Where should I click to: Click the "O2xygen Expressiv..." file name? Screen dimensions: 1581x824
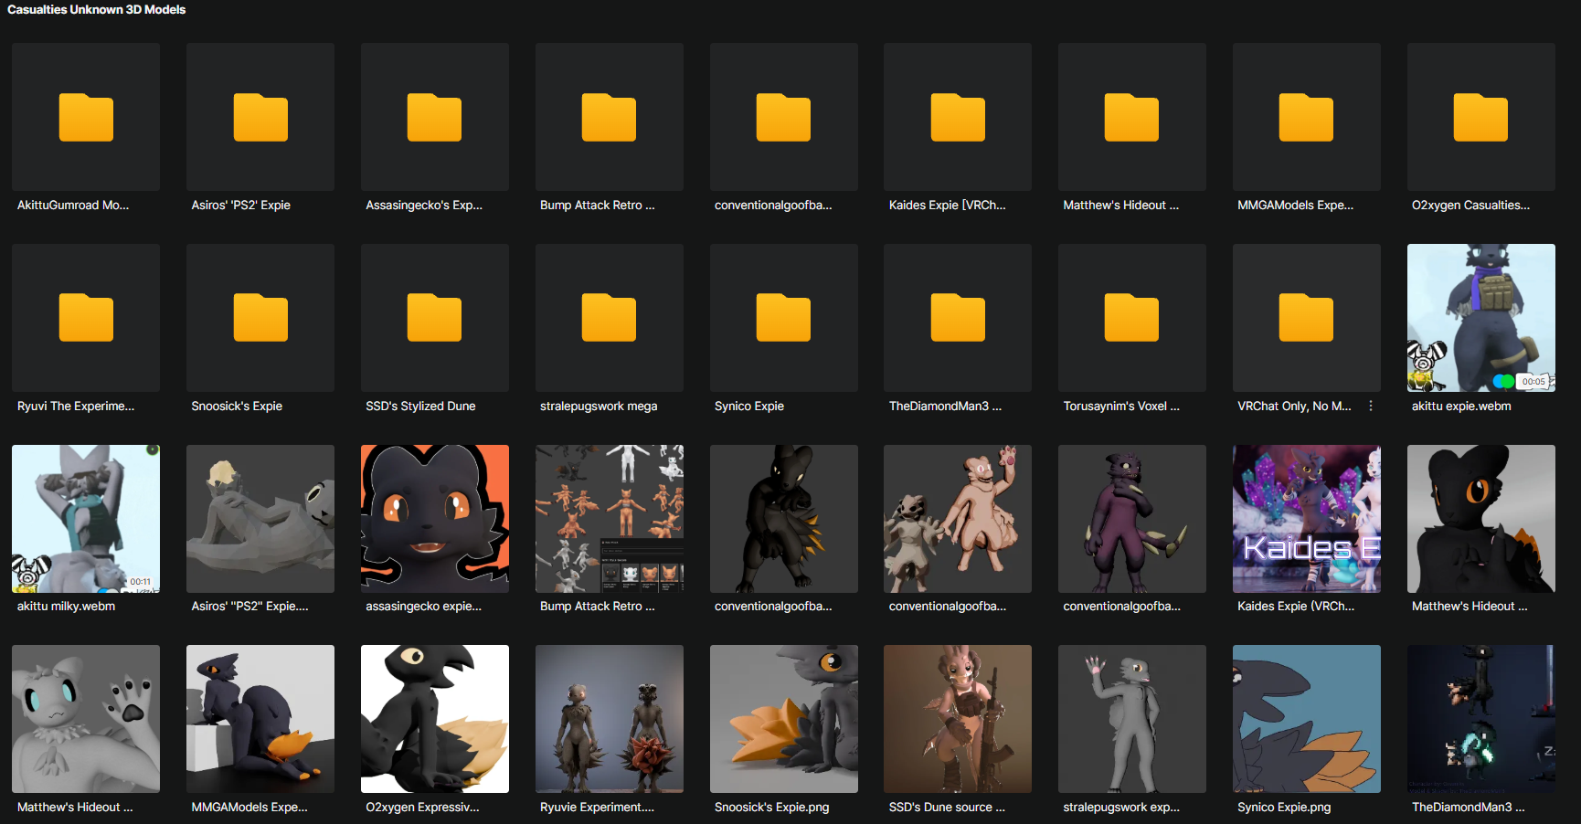(422, 808)
